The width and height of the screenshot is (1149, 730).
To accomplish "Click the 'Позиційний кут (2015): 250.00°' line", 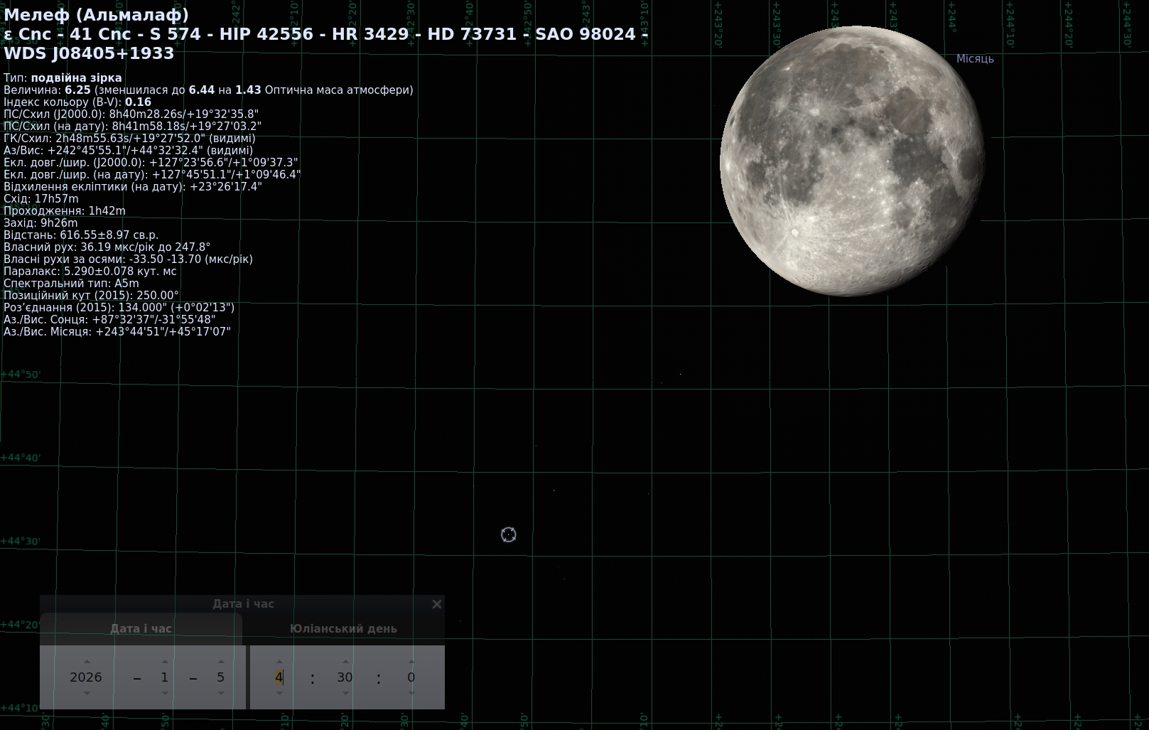I will (x=91, y=296).
